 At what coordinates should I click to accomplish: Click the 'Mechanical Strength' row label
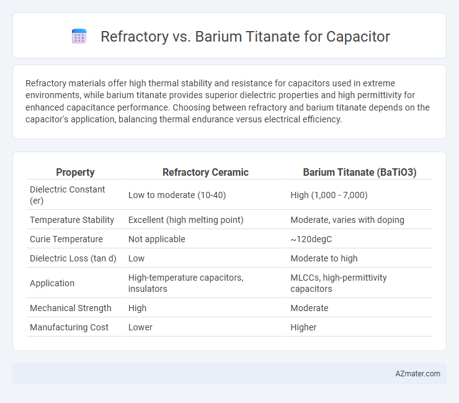pyautogui.click(x=75, y=308)
